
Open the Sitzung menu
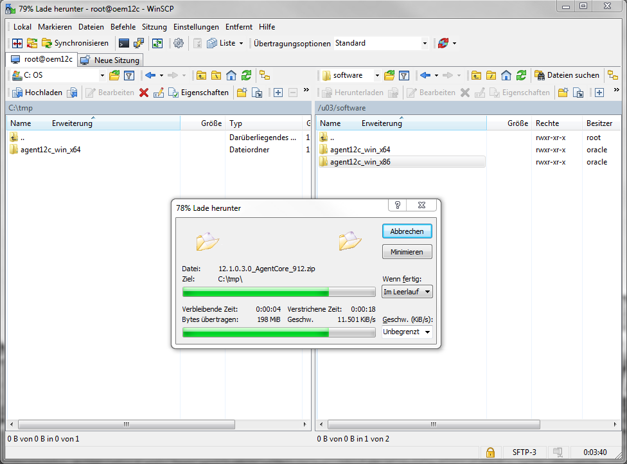pos(154,27)
